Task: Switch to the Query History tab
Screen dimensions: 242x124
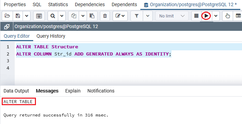Action: click(51, 36)
